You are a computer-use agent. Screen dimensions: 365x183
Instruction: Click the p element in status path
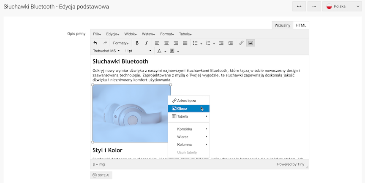94,164
